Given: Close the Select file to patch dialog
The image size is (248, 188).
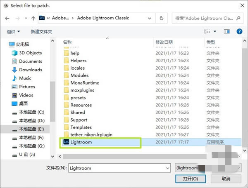Looking at the screenshot, I should click(242, 5).
